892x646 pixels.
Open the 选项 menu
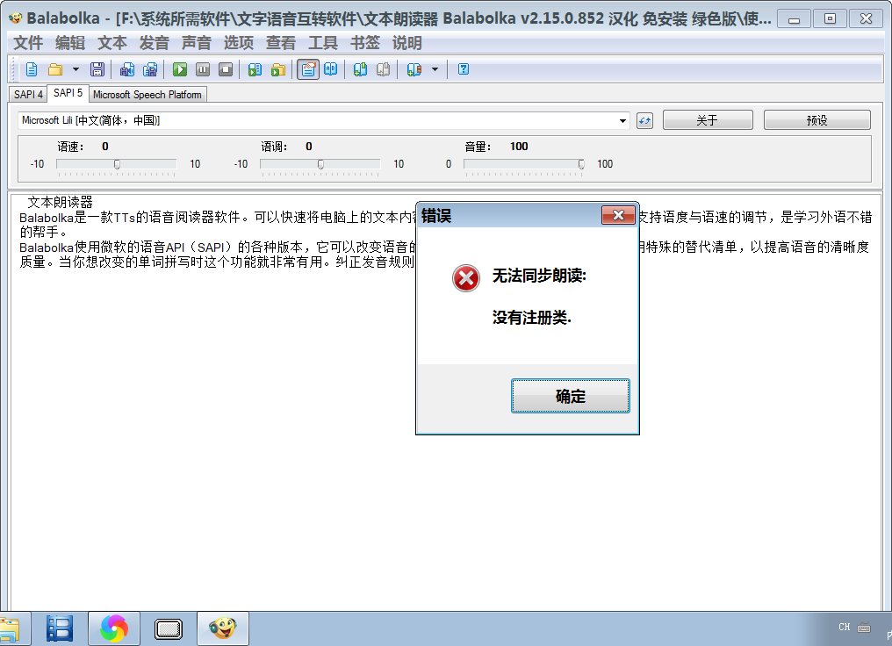tap(238, 43)
